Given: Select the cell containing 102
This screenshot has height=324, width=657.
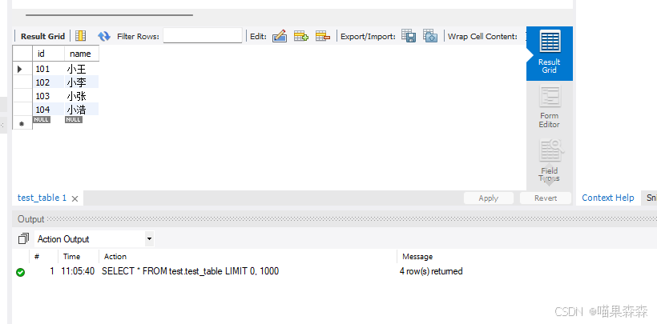Looking at the screenshot, I should 49,82.
